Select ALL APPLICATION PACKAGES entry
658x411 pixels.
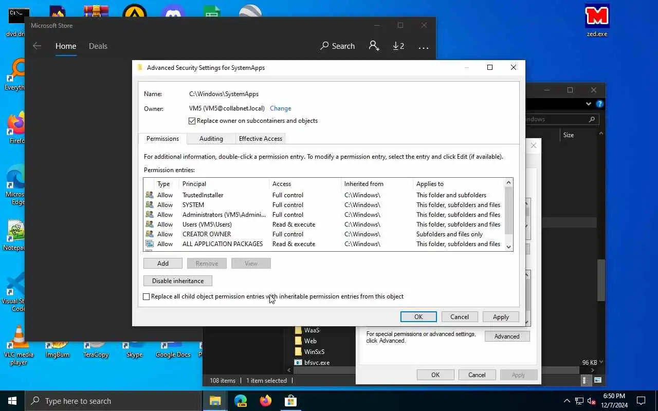(x=324, y=244)
